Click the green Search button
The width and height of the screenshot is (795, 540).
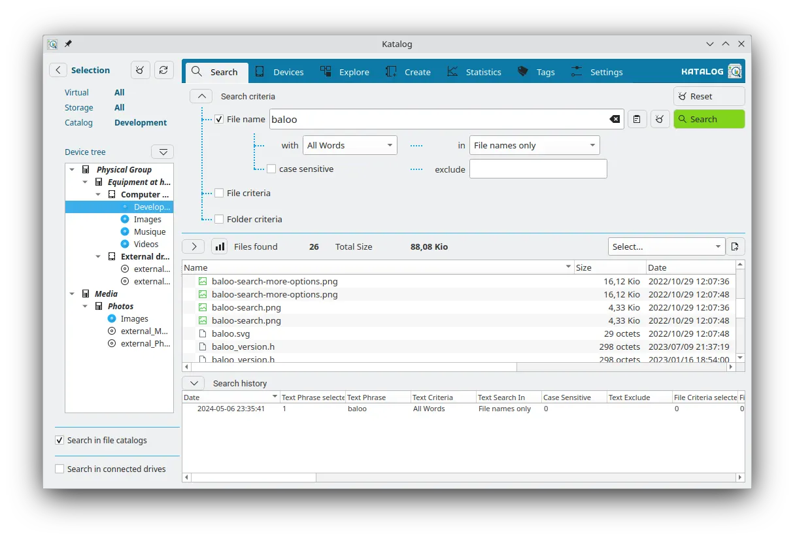coord(709,119)
